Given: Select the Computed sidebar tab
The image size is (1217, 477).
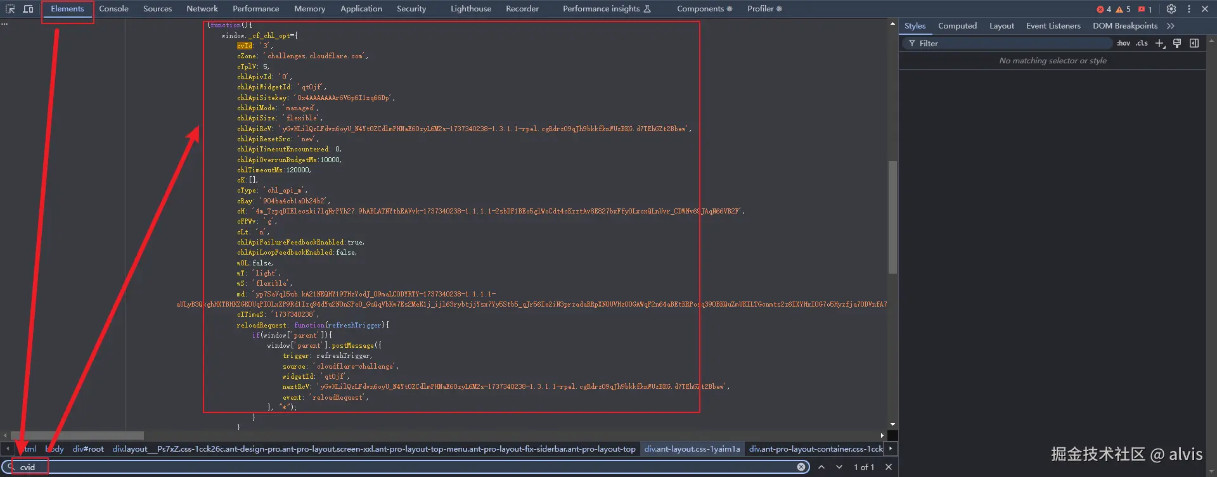Looking at the screenshot, I should point(957,26).
